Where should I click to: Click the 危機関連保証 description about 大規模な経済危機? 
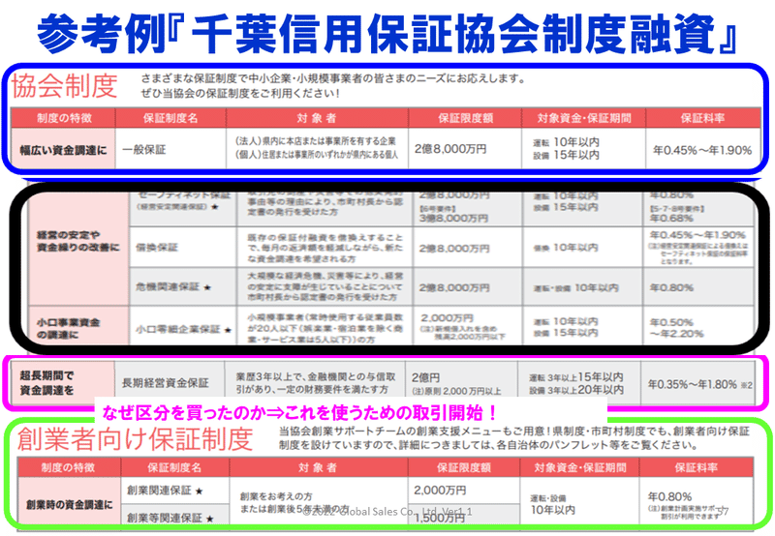pyautogui.click(x=325, y=286)
